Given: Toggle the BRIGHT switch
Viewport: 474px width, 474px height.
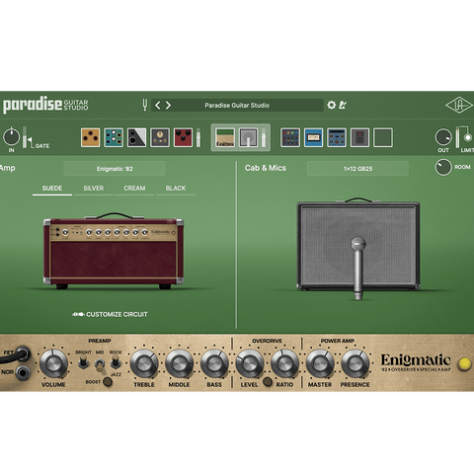Looking at the screenshot, I should pos(83,362).
